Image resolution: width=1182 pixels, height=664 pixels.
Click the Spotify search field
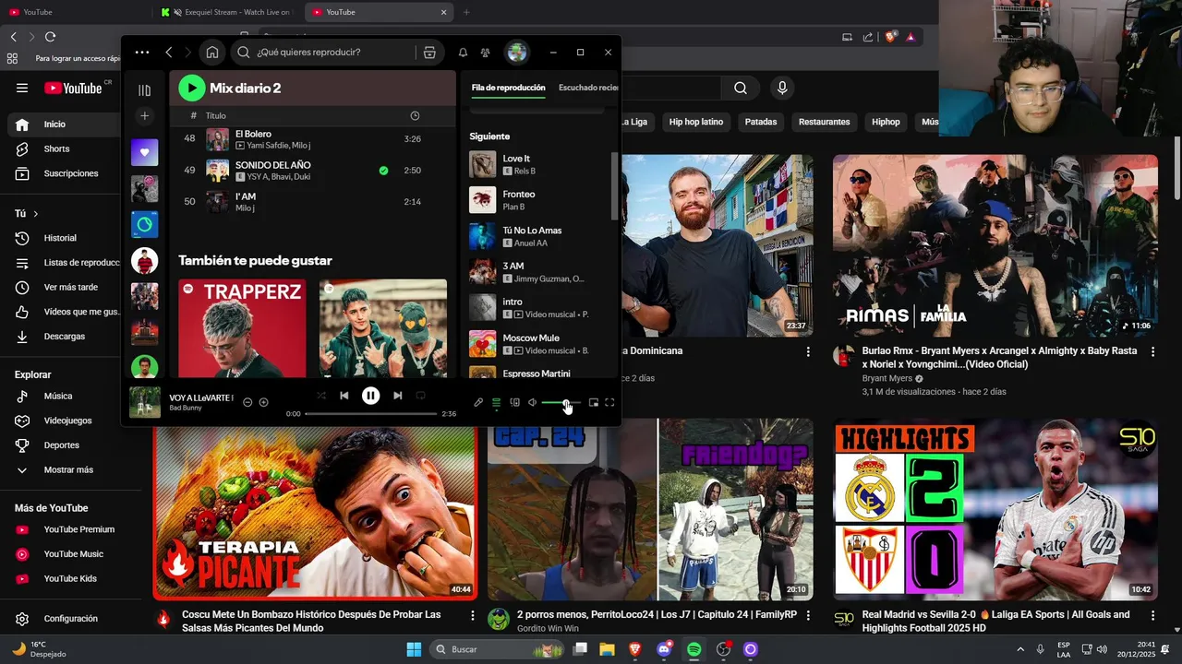click(323, 53)
